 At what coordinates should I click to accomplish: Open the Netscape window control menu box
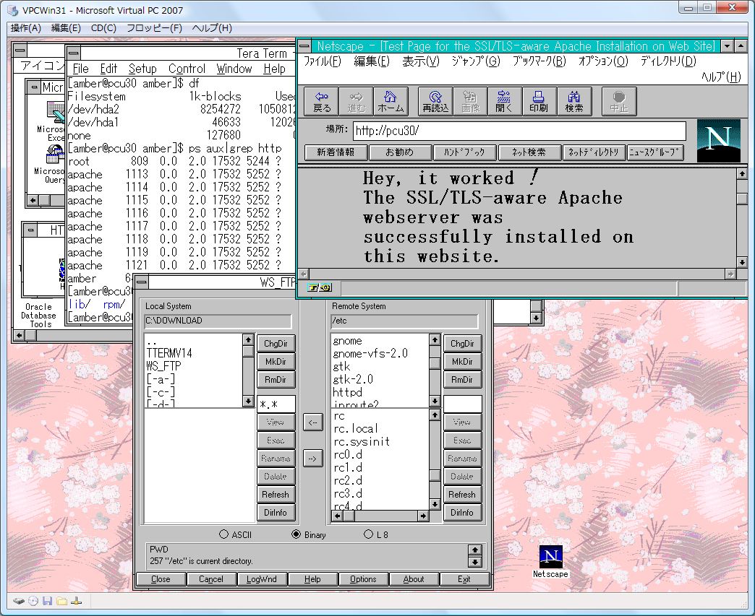pyautogui.click(x=304, y=46)
